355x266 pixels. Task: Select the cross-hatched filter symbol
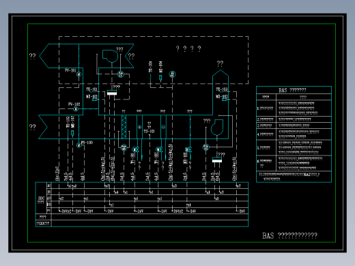coord(124,127)
